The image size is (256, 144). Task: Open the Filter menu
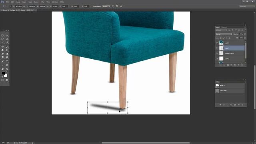(x=42, y=2)
